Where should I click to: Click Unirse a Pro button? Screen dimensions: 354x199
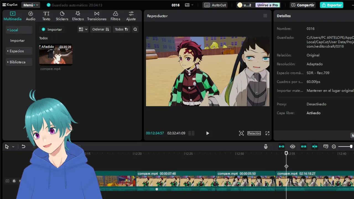click(267, 5)
